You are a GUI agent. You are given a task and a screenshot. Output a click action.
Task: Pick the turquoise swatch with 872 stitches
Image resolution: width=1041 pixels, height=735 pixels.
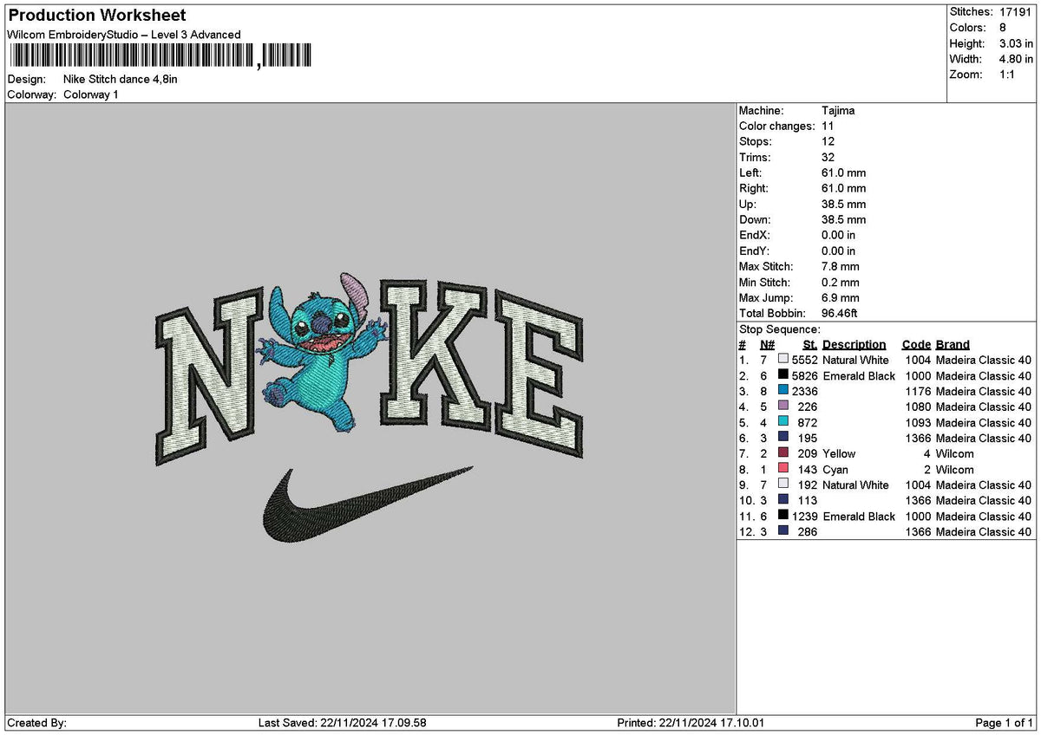(x=783, y=422)
